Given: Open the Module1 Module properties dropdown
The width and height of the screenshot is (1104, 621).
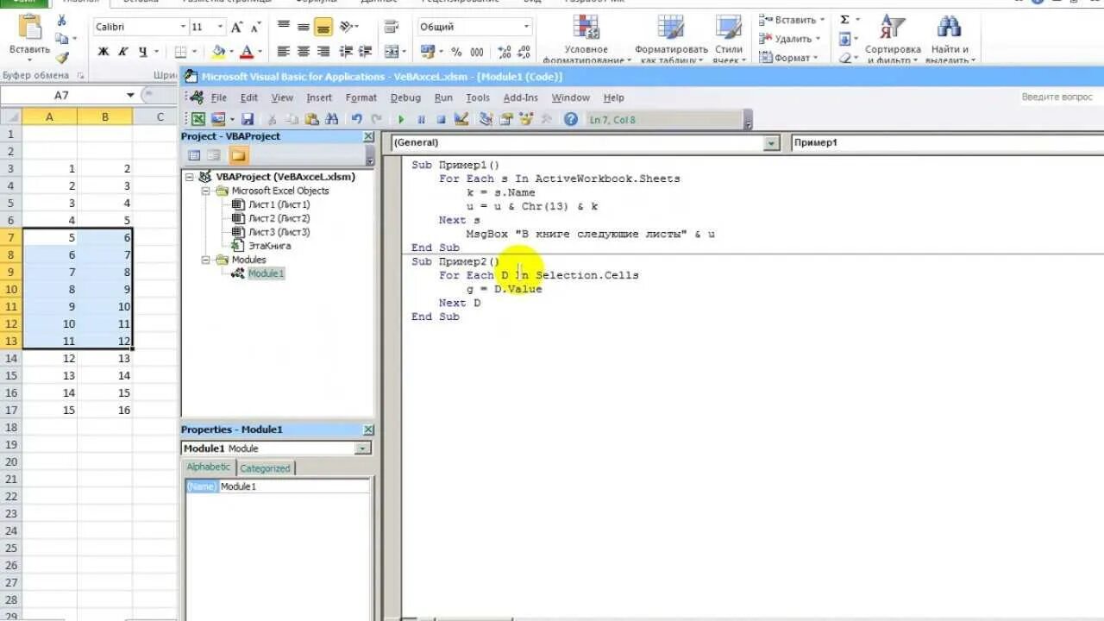Looking at the screenshot, I should [363, 448].
